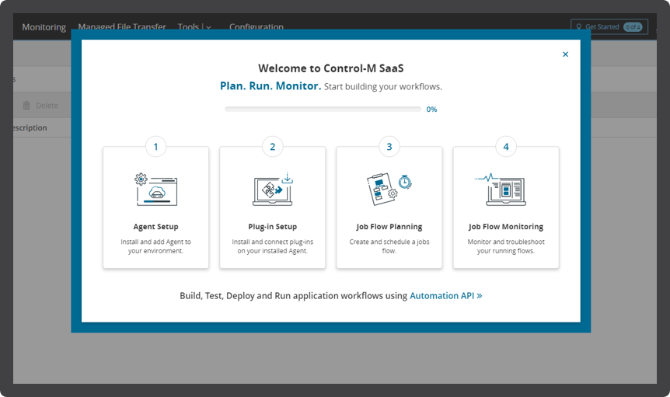The image size is (670, 397).
Task: Select the step 1 number circle
Action: (x=156, y=147)
